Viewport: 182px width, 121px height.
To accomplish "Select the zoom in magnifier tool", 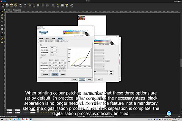I will [2, 15].
